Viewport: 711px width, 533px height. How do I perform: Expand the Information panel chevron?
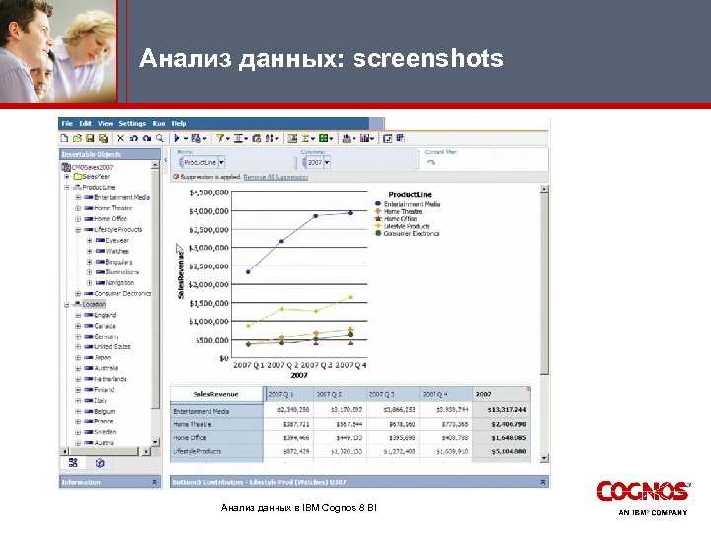tap(154, 482)
